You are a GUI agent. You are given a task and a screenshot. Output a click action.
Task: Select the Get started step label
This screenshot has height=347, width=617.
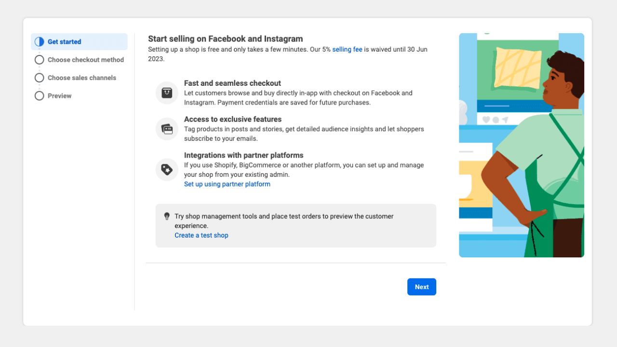[x=64, y=42]
